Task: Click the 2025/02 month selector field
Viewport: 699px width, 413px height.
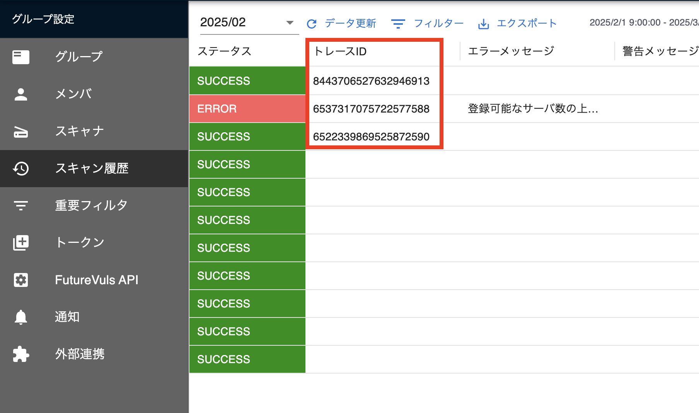Action: click(x=249, y=22)
